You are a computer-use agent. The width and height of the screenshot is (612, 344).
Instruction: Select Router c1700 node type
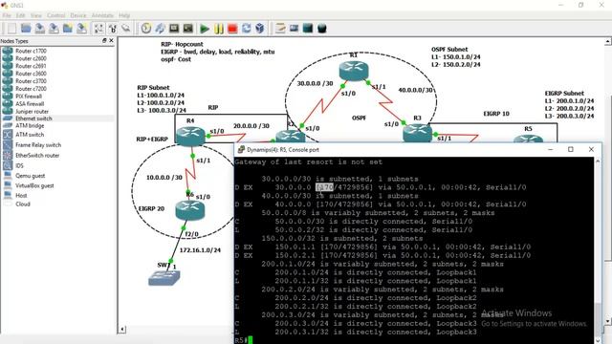click(x=31, y=51)
